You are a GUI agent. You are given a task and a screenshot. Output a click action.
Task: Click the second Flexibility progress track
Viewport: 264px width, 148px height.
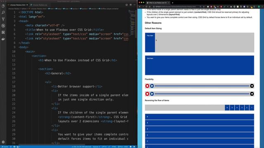coord(202,94)
